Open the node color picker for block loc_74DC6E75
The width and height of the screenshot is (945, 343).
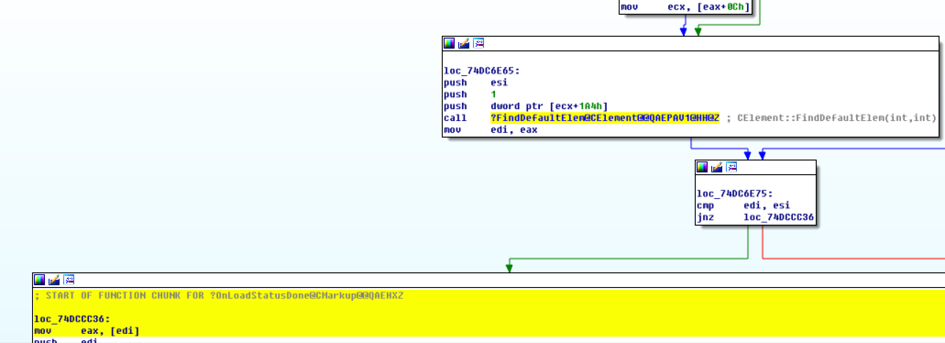(x=702, y=167)
